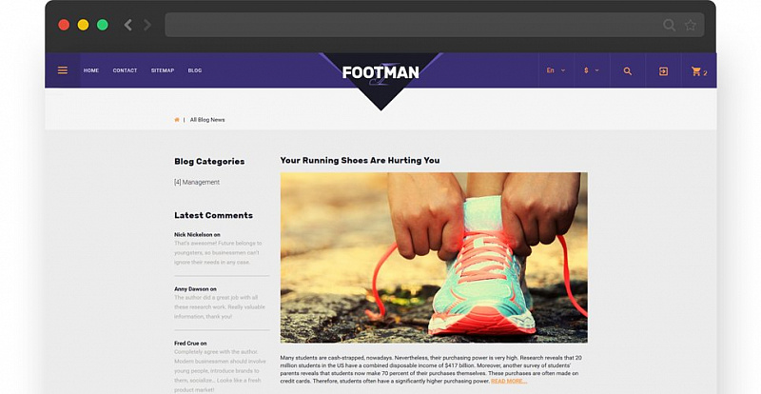
Task: Go to the SITEMAP menu item
Action: click(x=163, y=70)
